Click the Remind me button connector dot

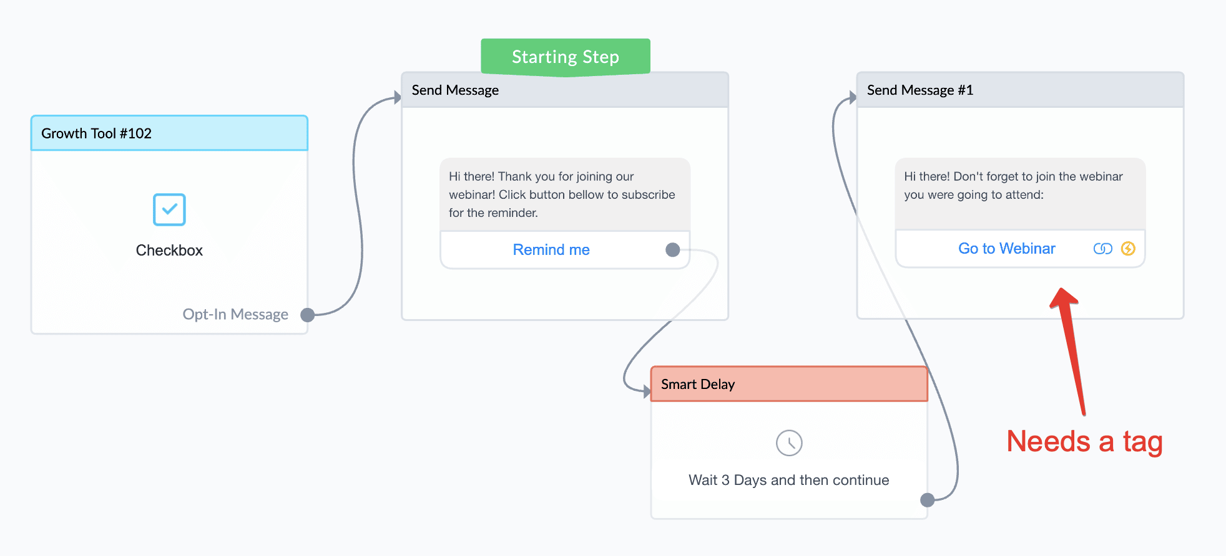[672, 250]
